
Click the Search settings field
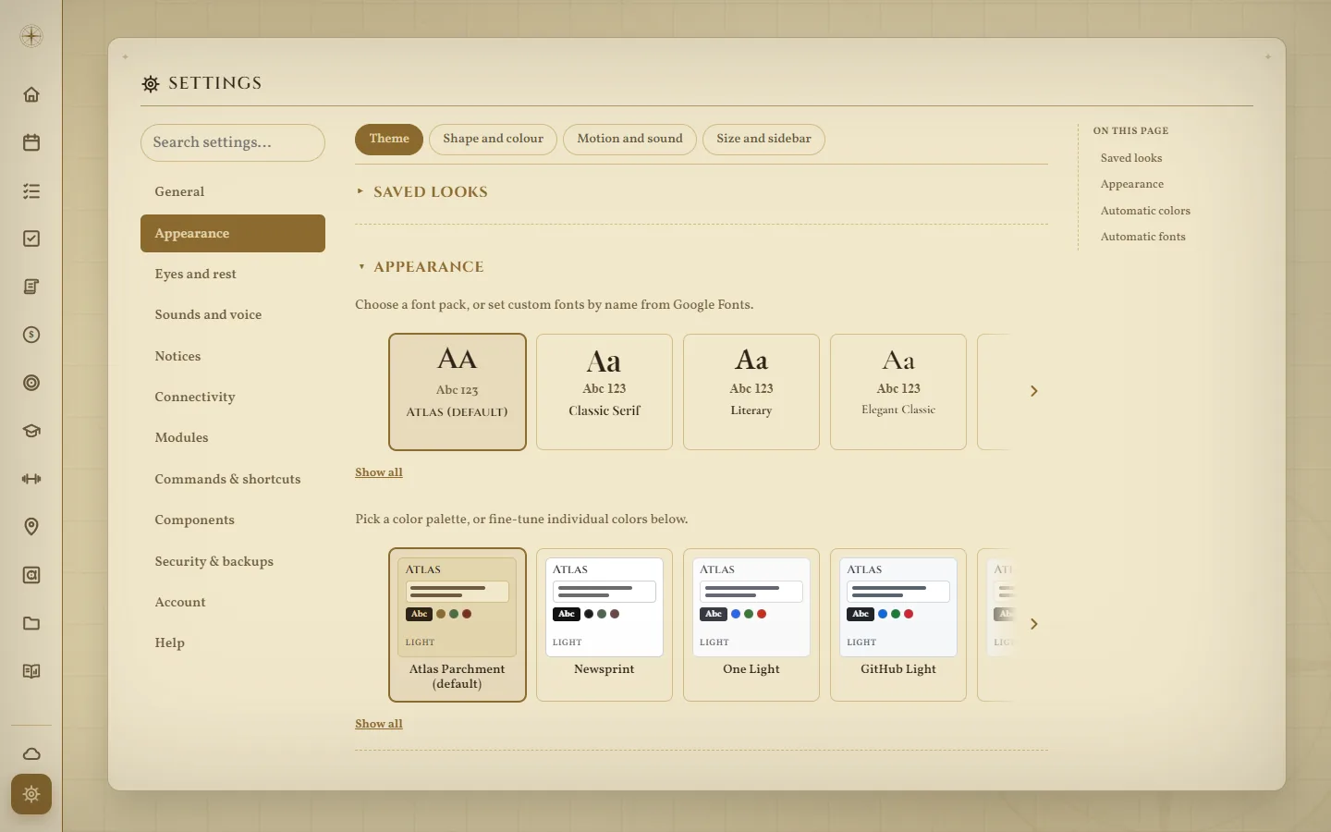[233, 142]
